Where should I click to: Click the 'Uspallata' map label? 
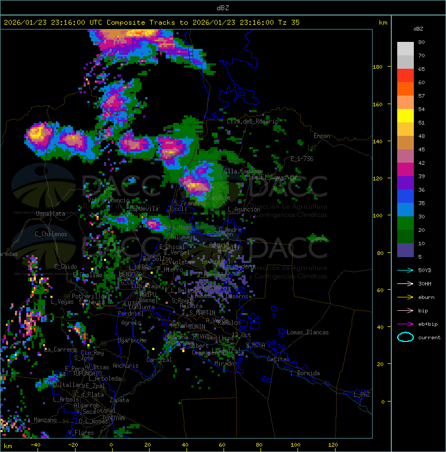[50, 214]
